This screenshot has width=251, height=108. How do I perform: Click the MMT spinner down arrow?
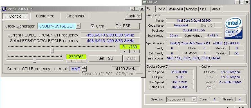pos(84,70)
